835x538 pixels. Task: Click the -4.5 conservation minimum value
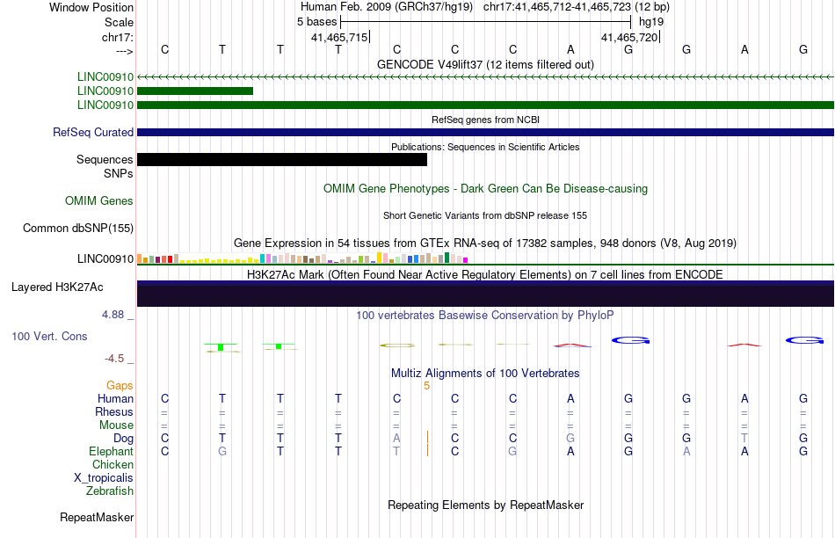point(114,359)
